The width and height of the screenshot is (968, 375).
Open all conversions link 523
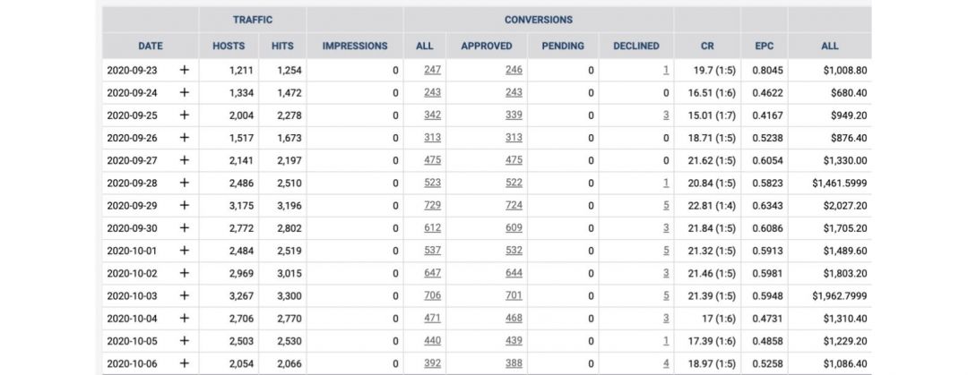point(432,183)
